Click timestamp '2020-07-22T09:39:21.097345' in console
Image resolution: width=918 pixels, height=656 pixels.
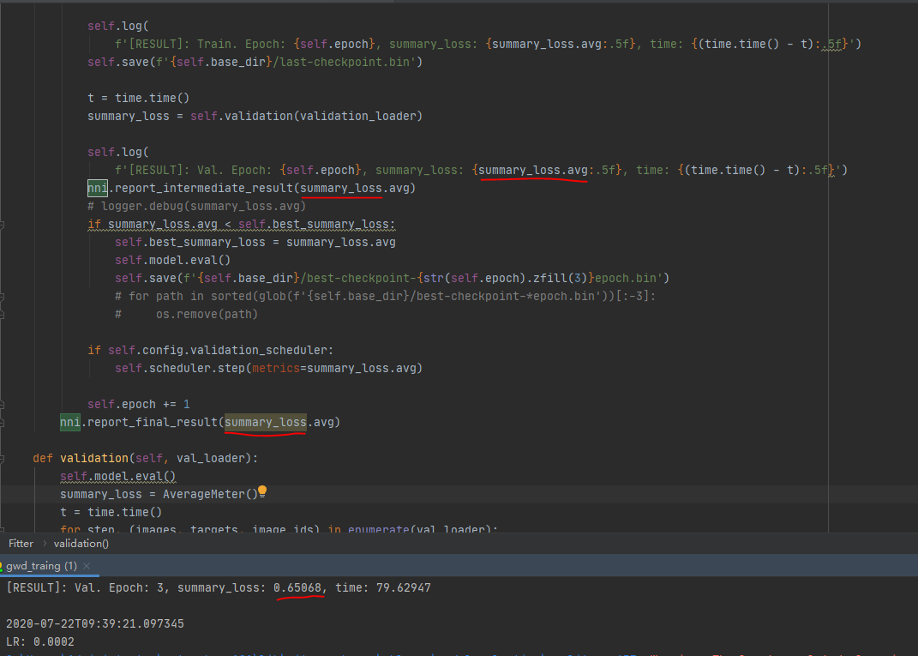(95, 623)
